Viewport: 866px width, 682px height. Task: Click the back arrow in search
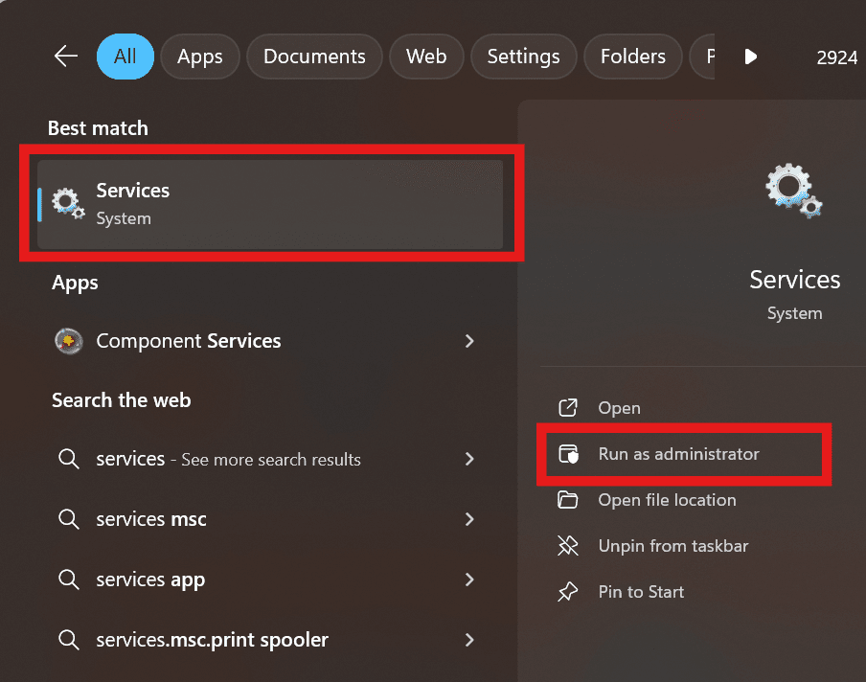(65, 57)
